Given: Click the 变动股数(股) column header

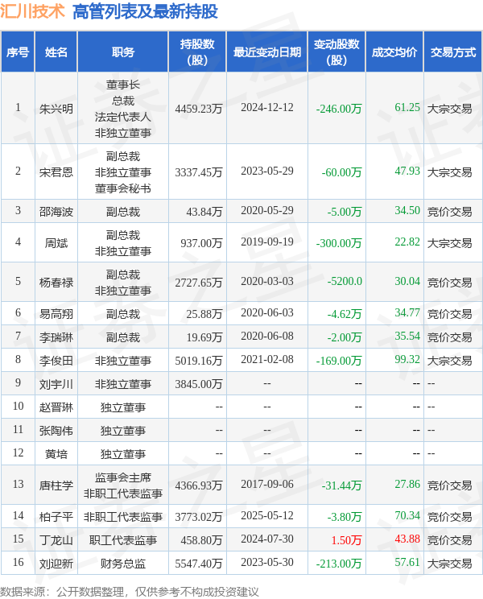Looking at the screenshot, I should coord(336,52).
